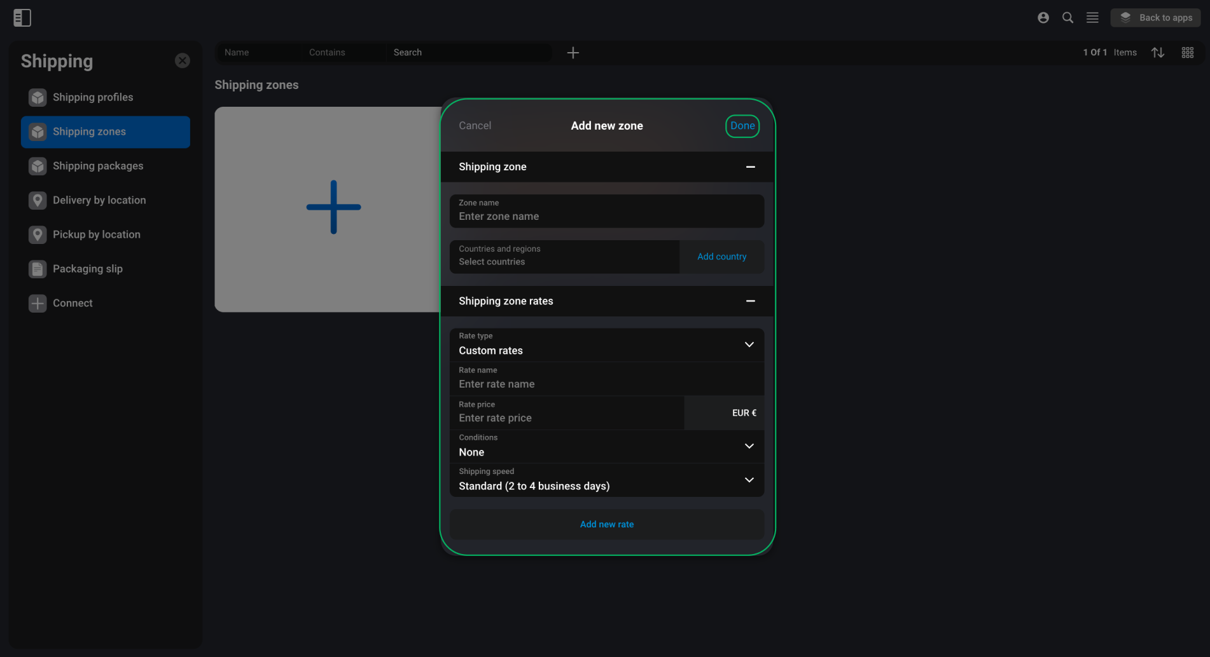Click Add new rate
Screen dimensions: 1210x657
[x=607, y=524]
